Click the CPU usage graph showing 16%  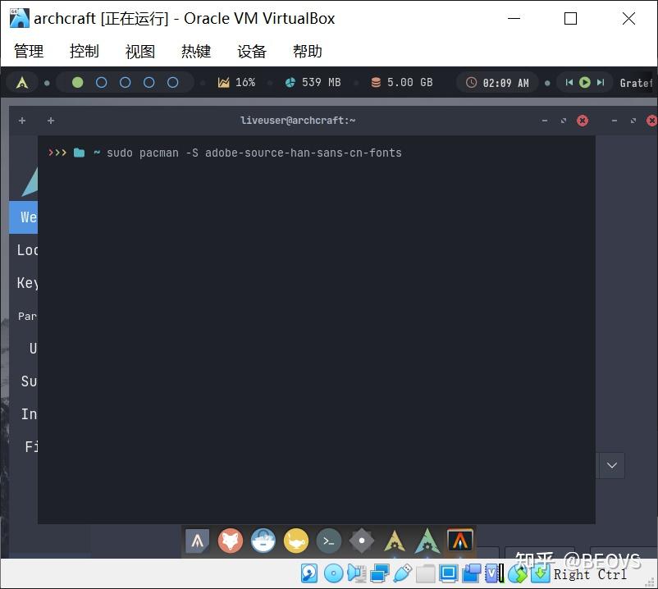click(236, 82)
